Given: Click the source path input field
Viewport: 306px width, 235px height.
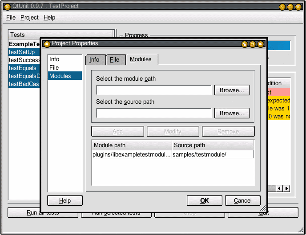Looking at the screenshot, I should [x=154, y=113].
